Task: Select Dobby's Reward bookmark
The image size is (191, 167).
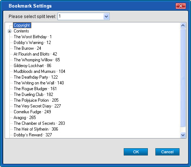Action: tap(33, 135)
